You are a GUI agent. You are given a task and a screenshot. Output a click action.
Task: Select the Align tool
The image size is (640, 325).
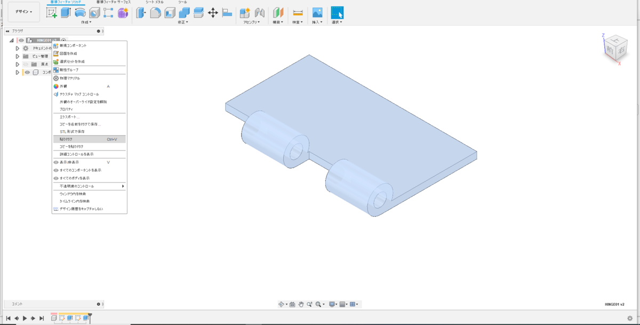pos(227,13)
